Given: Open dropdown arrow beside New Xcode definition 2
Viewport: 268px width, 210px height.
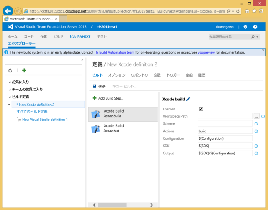Looking at the screenshot, I should coord(9,105).
